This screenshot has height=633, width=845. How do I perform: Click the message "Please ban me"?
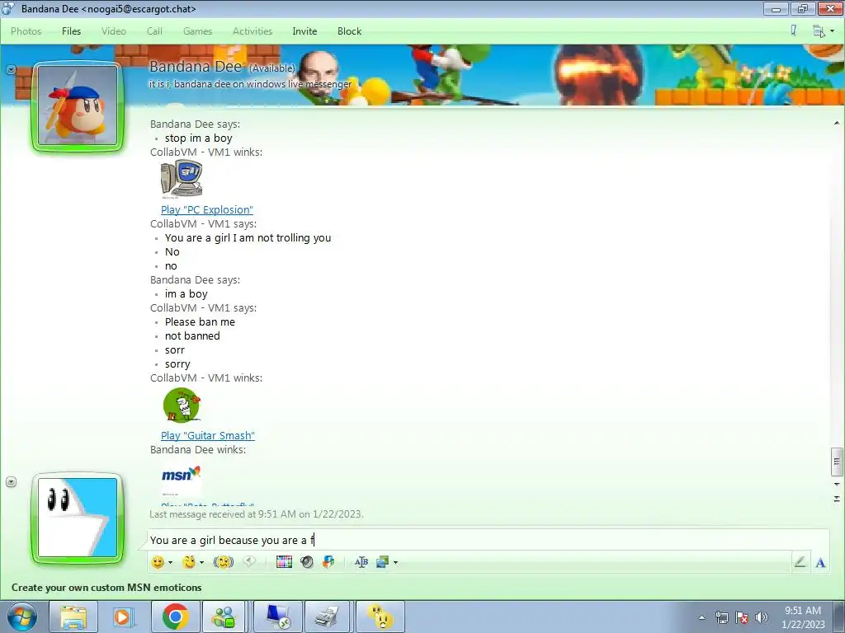click(x=200, y=322)
